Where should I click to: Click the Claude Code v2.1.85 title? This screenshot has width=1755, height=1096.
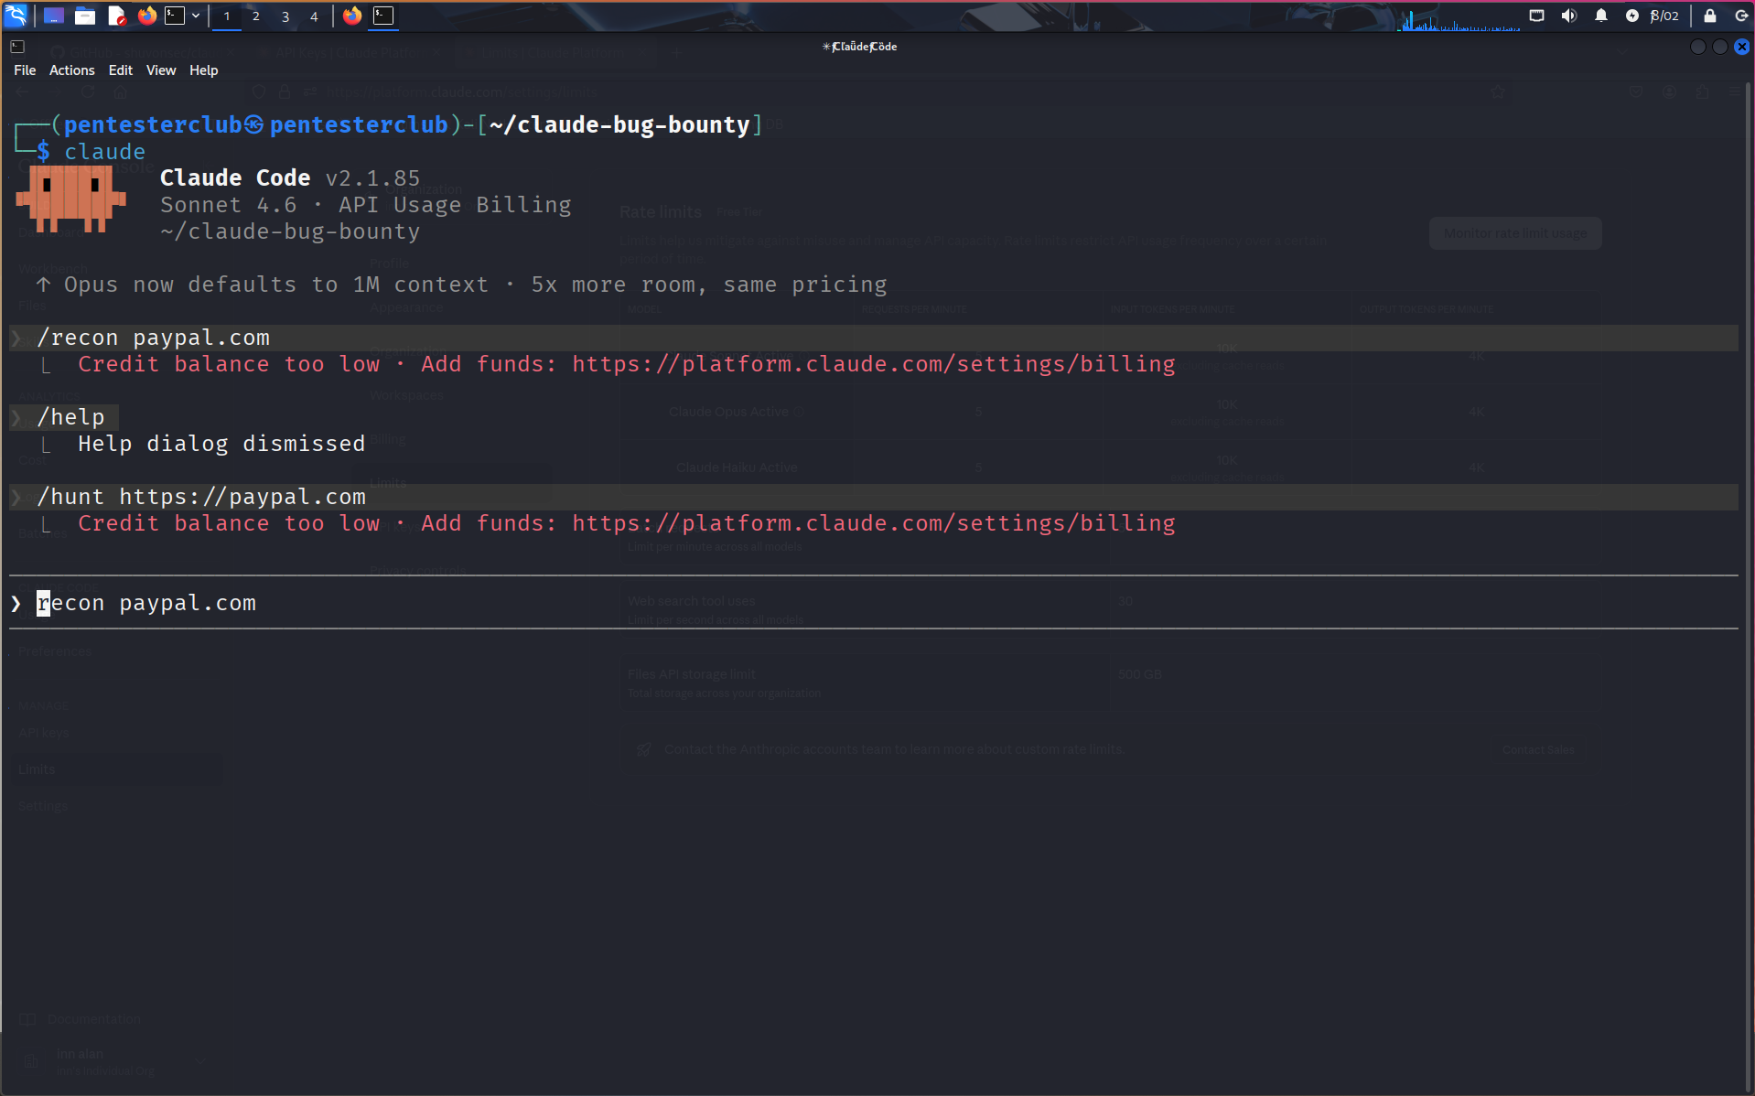(x=290, y=177)
